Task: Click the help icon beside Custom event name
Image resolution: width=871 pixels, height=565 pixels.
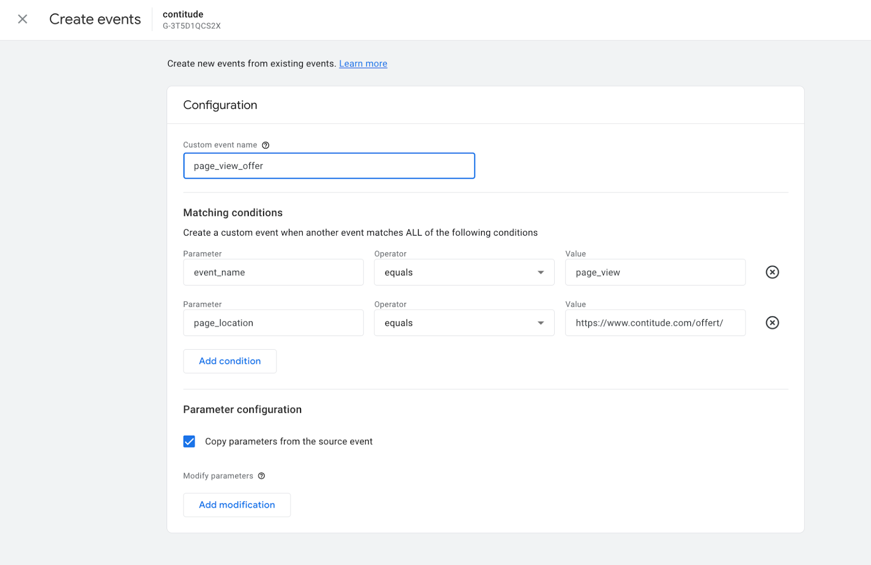Action: tap(266, 145)
